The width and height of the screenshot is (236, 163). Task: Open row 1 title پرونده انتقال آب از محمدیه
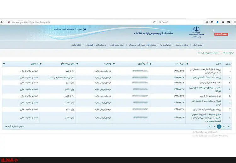(x=205, y=71)
